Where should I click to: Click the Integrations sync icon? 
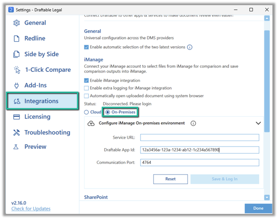(x=17, y=101)
